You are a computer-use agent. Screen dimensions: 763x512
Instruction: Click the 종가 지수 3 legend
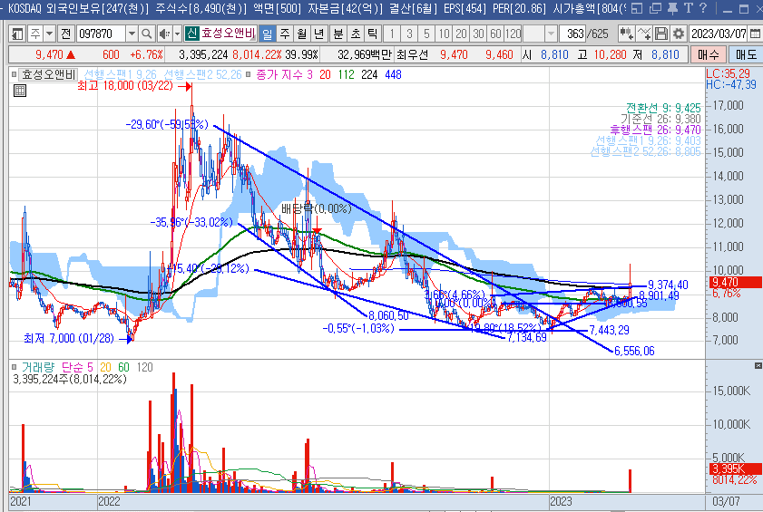(284, 75)
